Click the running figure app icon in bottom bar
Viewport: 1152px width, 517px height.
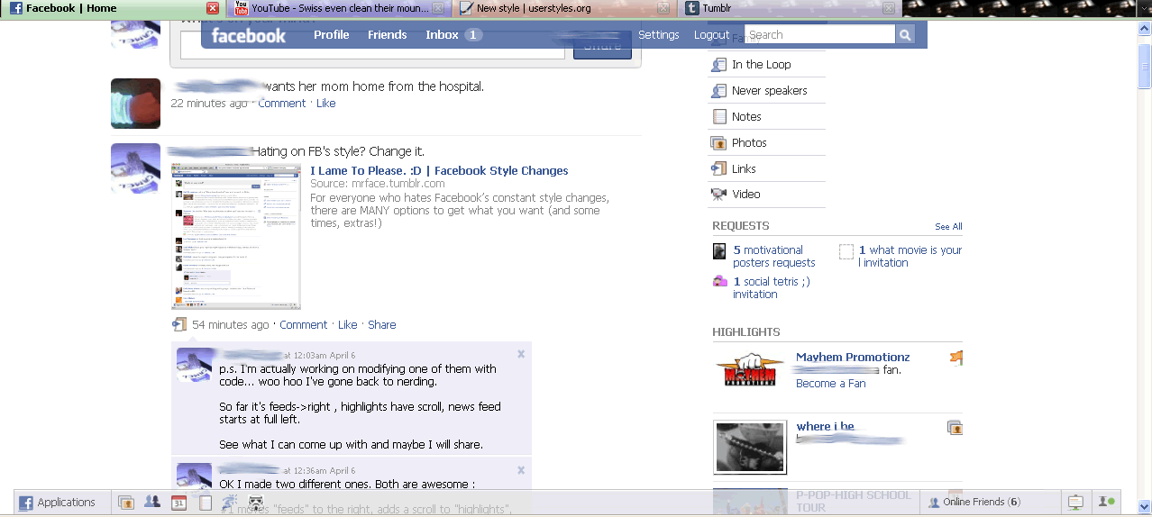[x=230, y=503]
